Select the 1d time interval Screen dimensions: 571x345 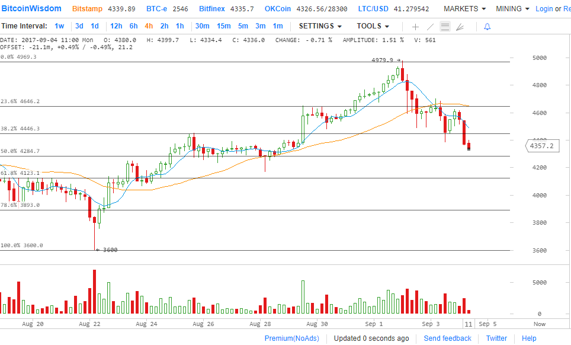coord(94,26)
